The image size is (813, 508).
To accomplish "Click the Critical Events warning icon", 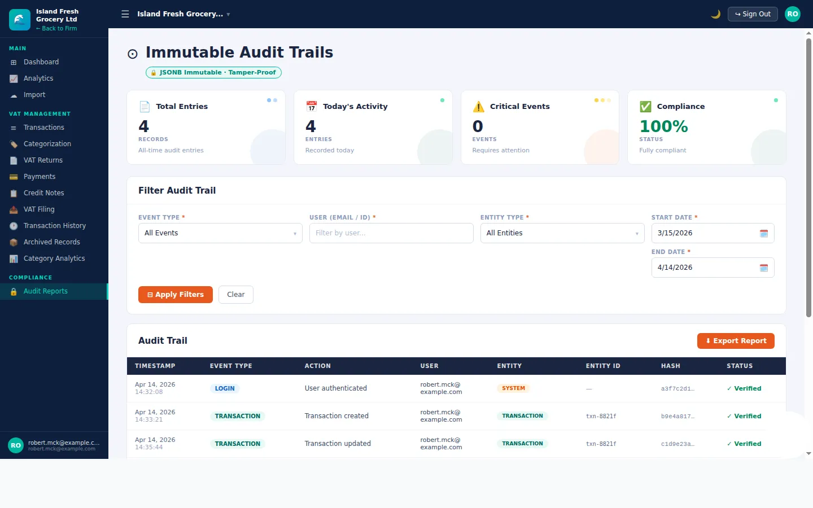I will [x=479, y=106].
